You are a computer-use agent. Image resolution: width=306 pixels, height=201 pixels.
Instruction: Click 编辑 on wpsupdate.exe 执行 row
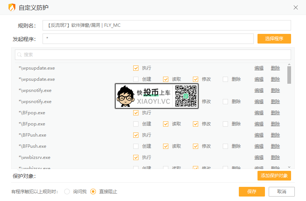click(x=259, y=68)
